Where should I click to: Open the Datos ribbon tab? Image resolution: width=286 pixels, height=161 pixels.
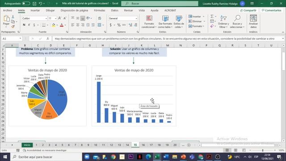pos(114,10)
